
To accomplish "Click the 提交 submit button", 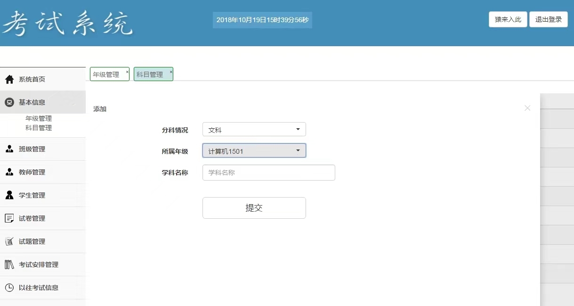I will coord(254,207).
